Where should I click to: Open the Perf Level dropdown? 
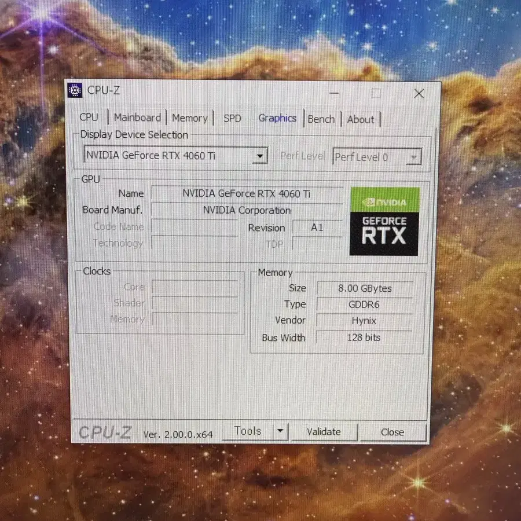click(x=377, y=157)
